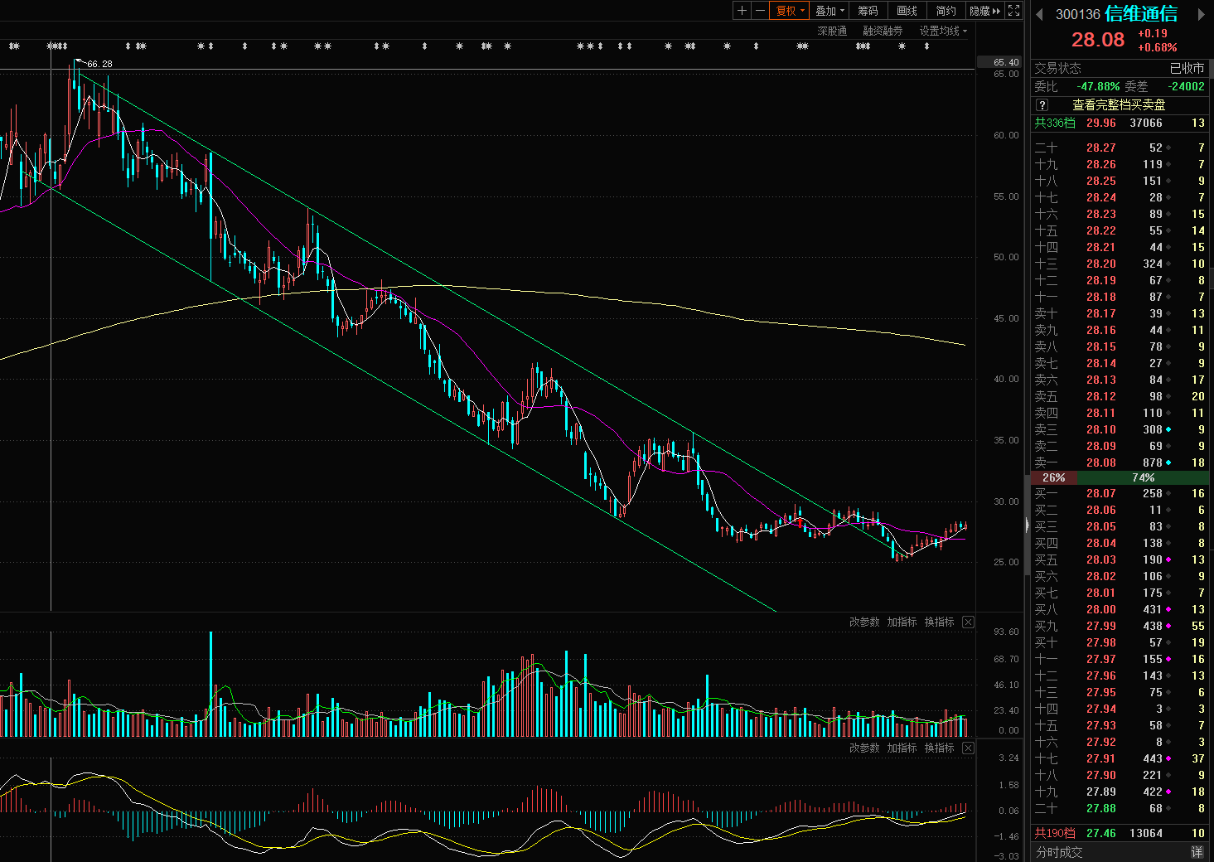Click the 融资融券 label
The image size is (1214, 862).
883,31
